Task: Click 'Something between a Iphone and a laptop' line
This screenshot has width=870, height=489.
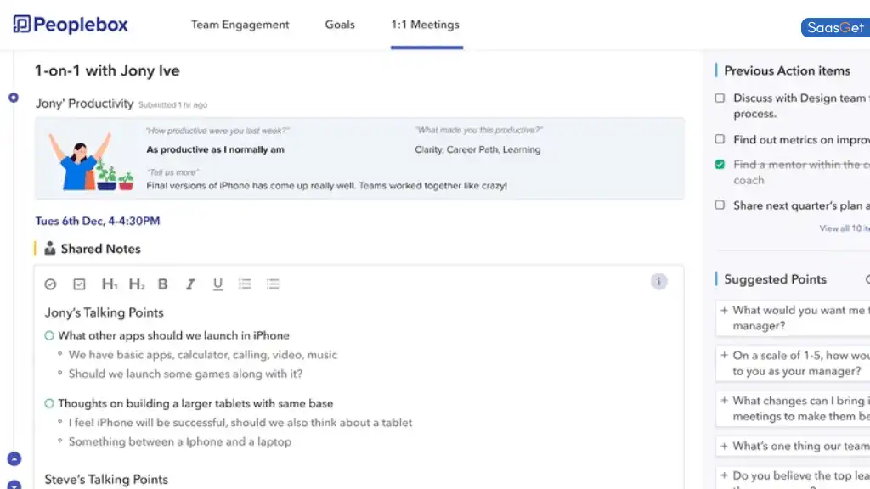Action: coord(180,441)
